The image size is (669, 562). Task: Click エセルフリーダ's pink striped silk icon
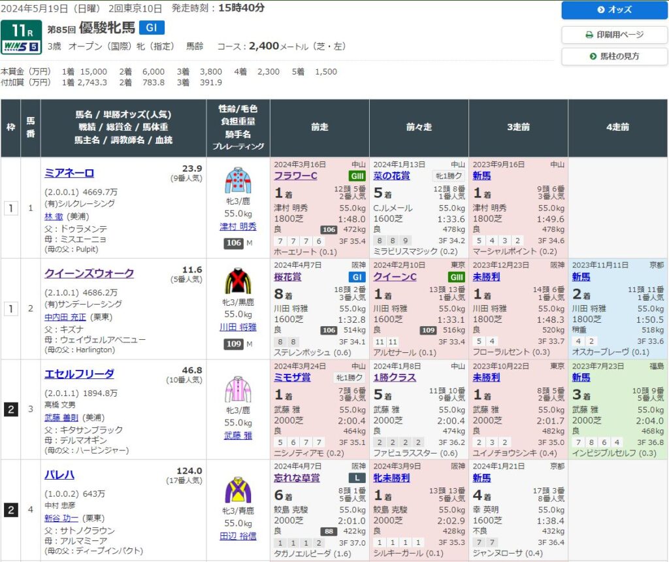pyautogui.click(x=238, y=388)
